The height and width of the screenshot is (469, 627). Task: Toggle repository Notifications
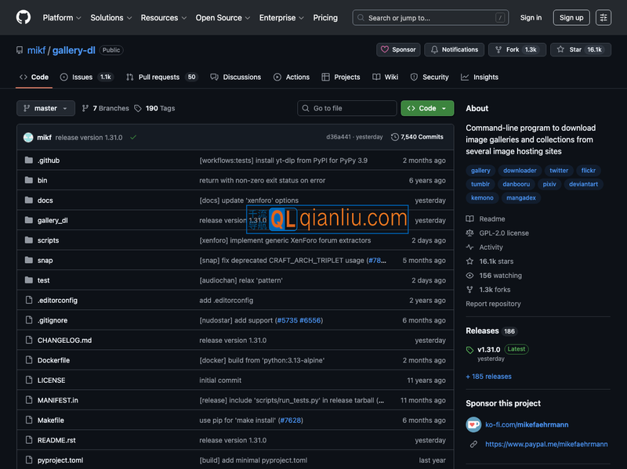(x=454, y=49)
